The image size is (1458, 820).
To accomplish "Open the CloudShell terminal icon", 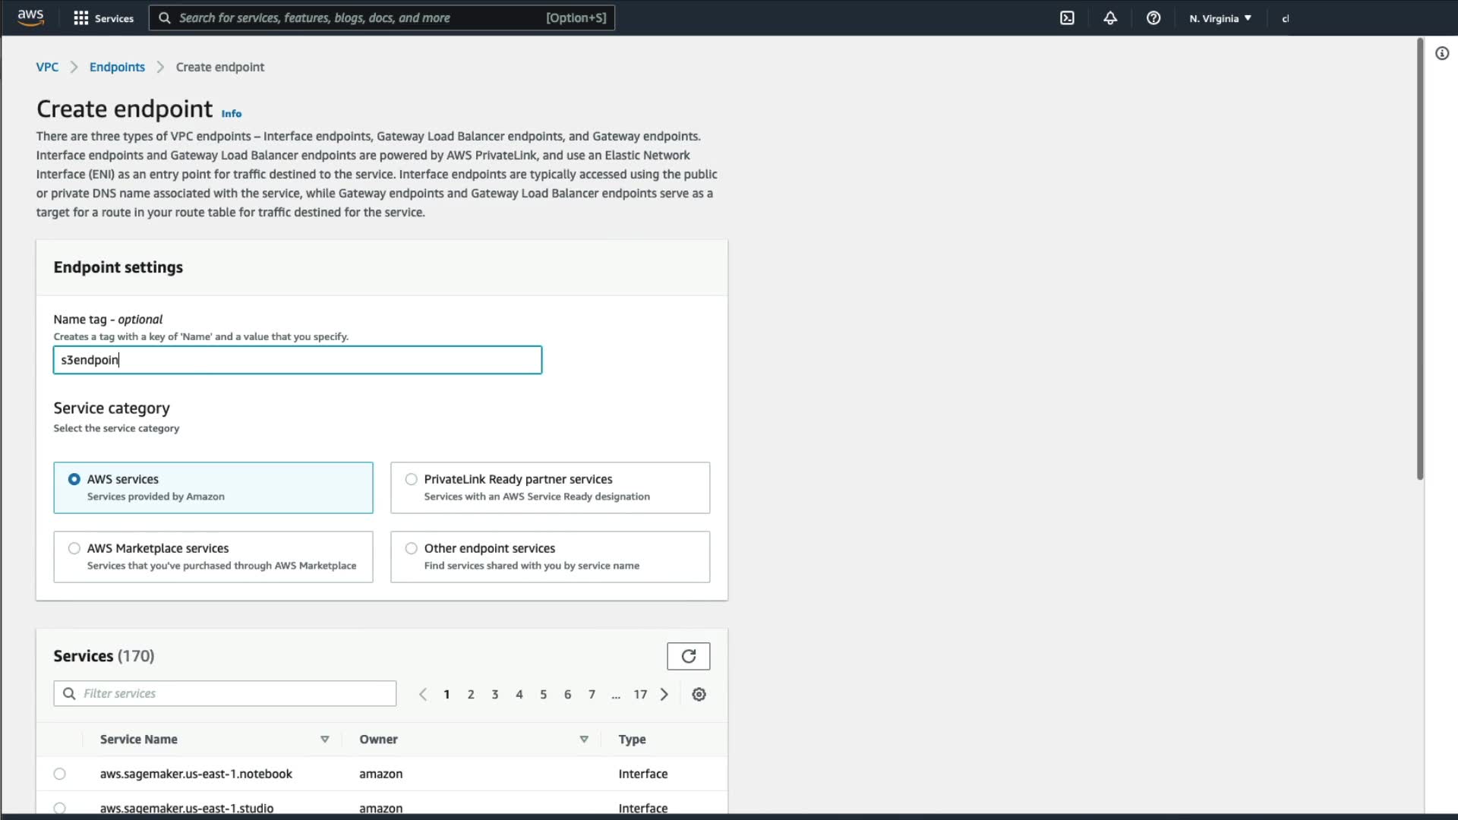I will [1067, 18].
